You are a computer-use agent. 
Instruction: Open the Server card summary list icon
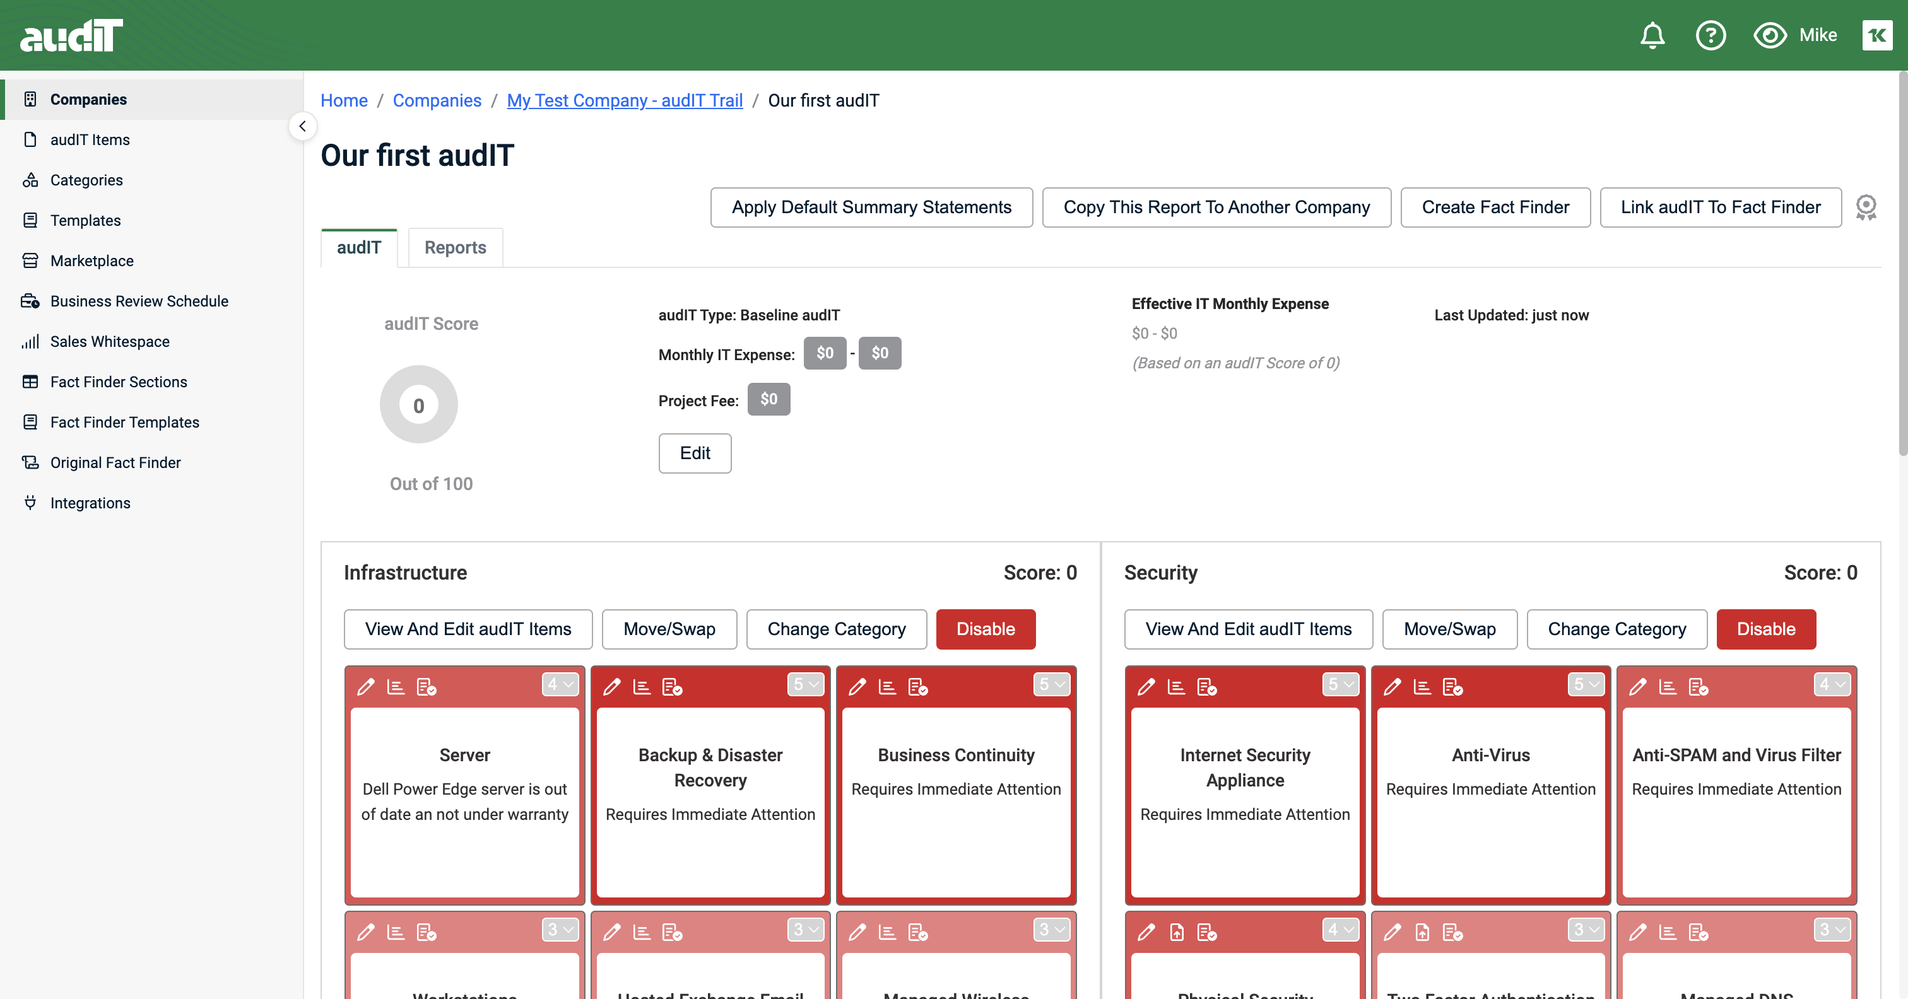click(x=396, y=686)
